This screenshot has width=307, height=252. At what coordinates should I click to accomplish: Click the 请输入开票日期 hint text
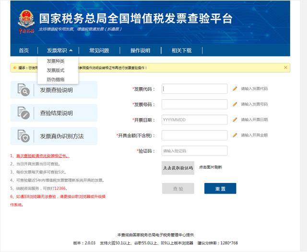(254, 120)
